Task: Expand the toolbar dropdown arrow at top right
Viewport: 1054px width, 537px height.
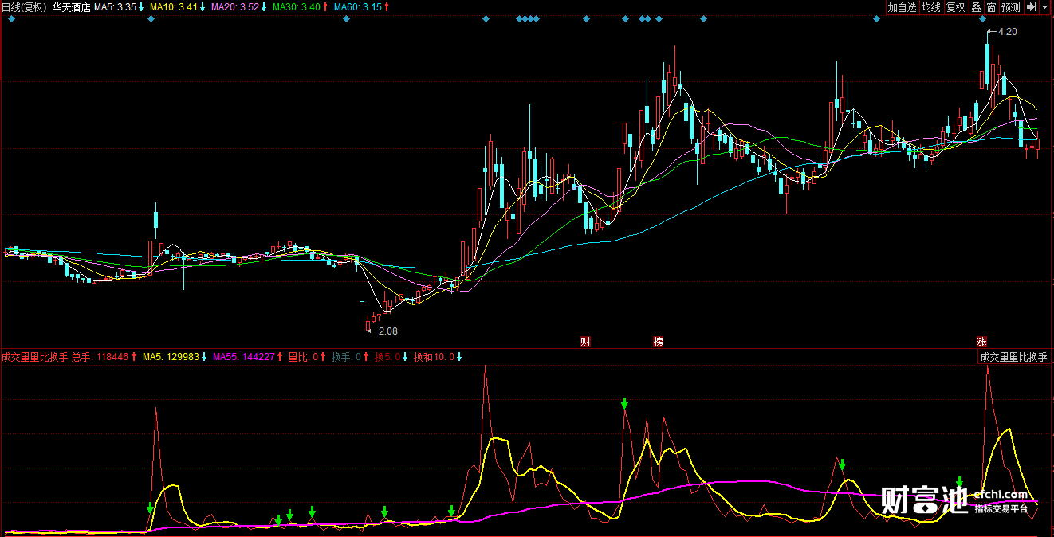Action: [x=1045, y=7]
